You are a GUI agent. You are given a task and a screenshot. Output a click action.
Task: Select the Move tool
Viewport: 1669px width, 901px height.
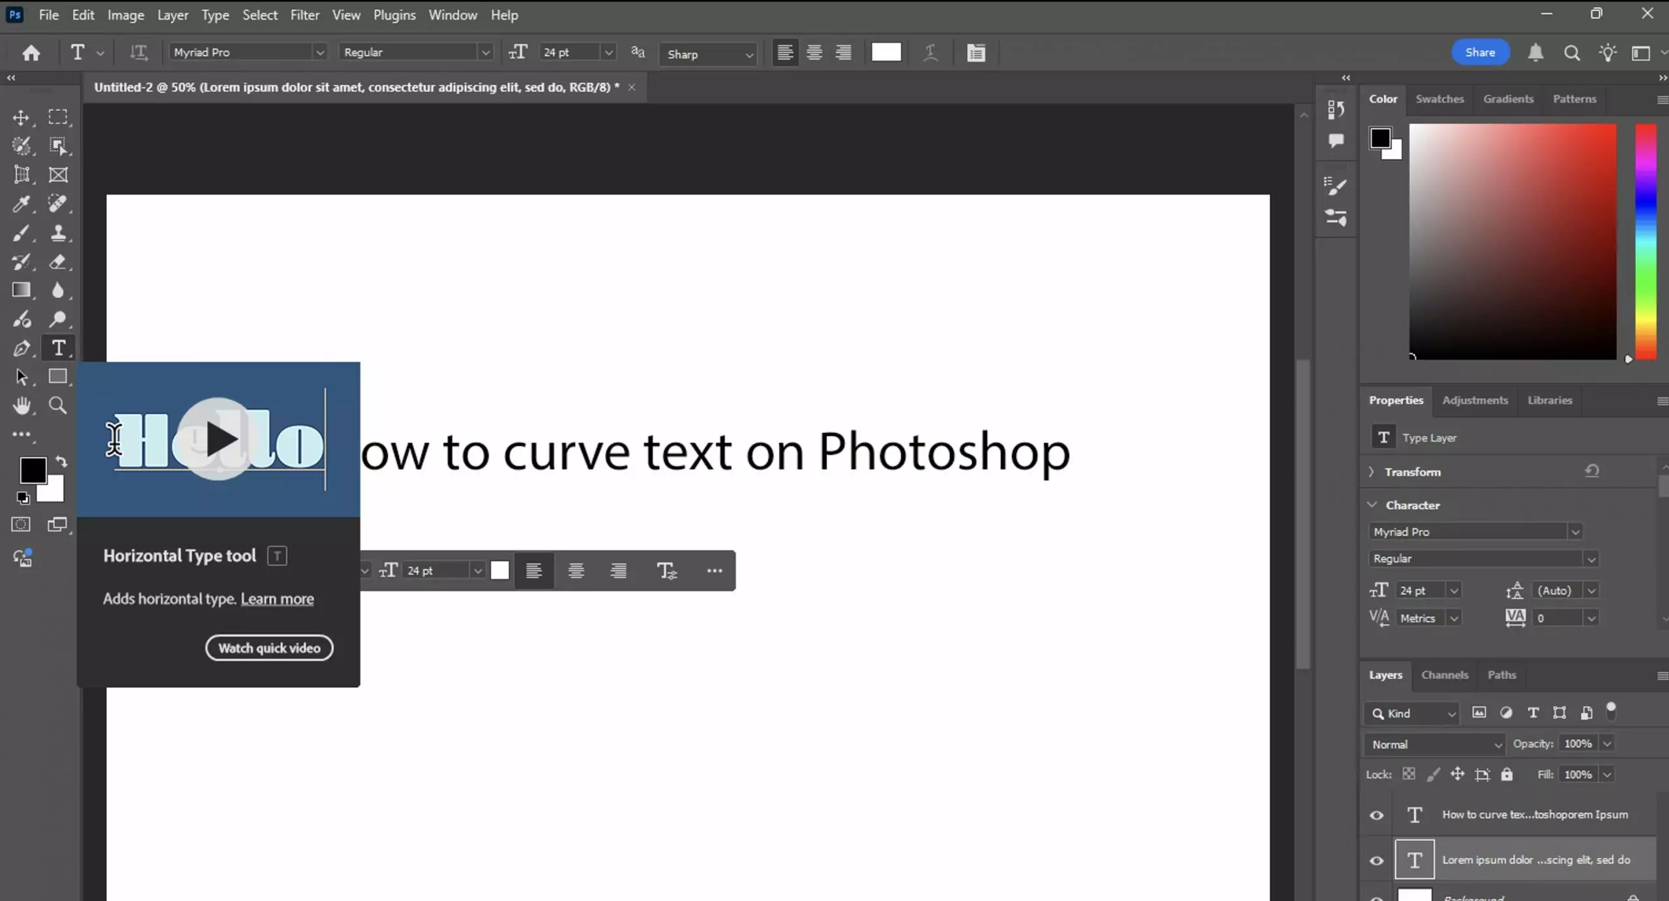point(22,117)
